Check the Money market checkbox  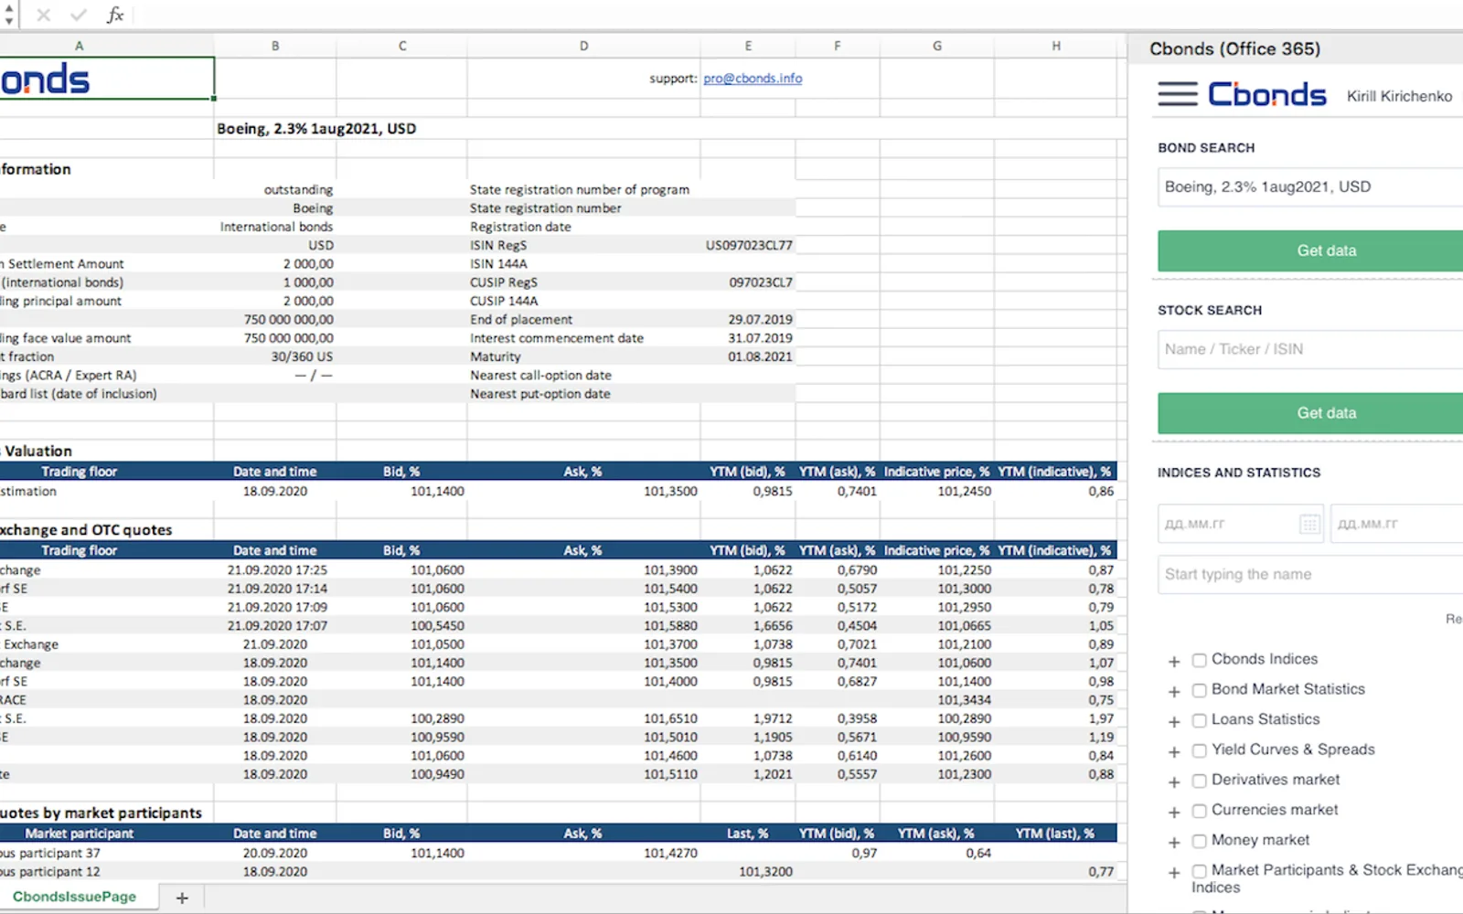pyautogui.click(x=1199, y=842)
